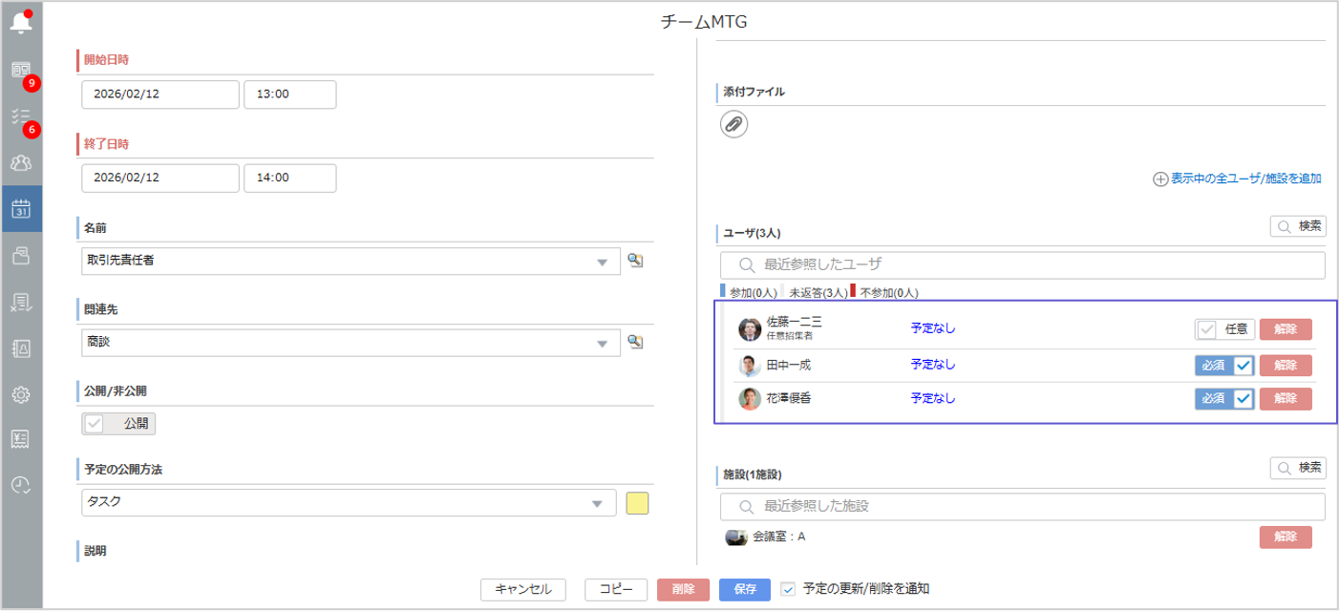1339x611 pixels.
Task: Open the settings gear in sidebar
Action: pyautogui.click(x=21, y=394)
